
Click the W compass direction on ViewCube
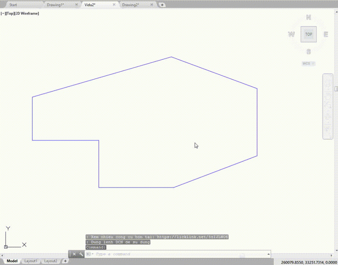[x=291, y=34]
